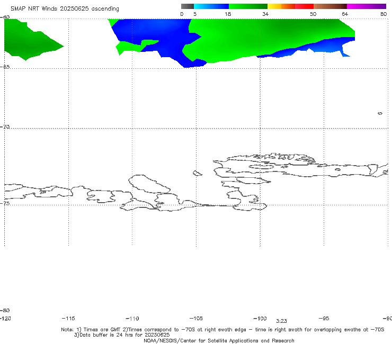Image resolution: width=392 pixels, height=344 pixels.
Task: Click the brown segment of the colorbar
Action: pos(330,6)
